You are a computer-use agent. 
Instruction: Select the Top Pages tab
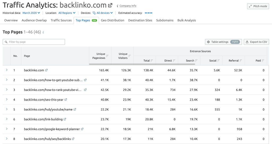click(86, 20)
